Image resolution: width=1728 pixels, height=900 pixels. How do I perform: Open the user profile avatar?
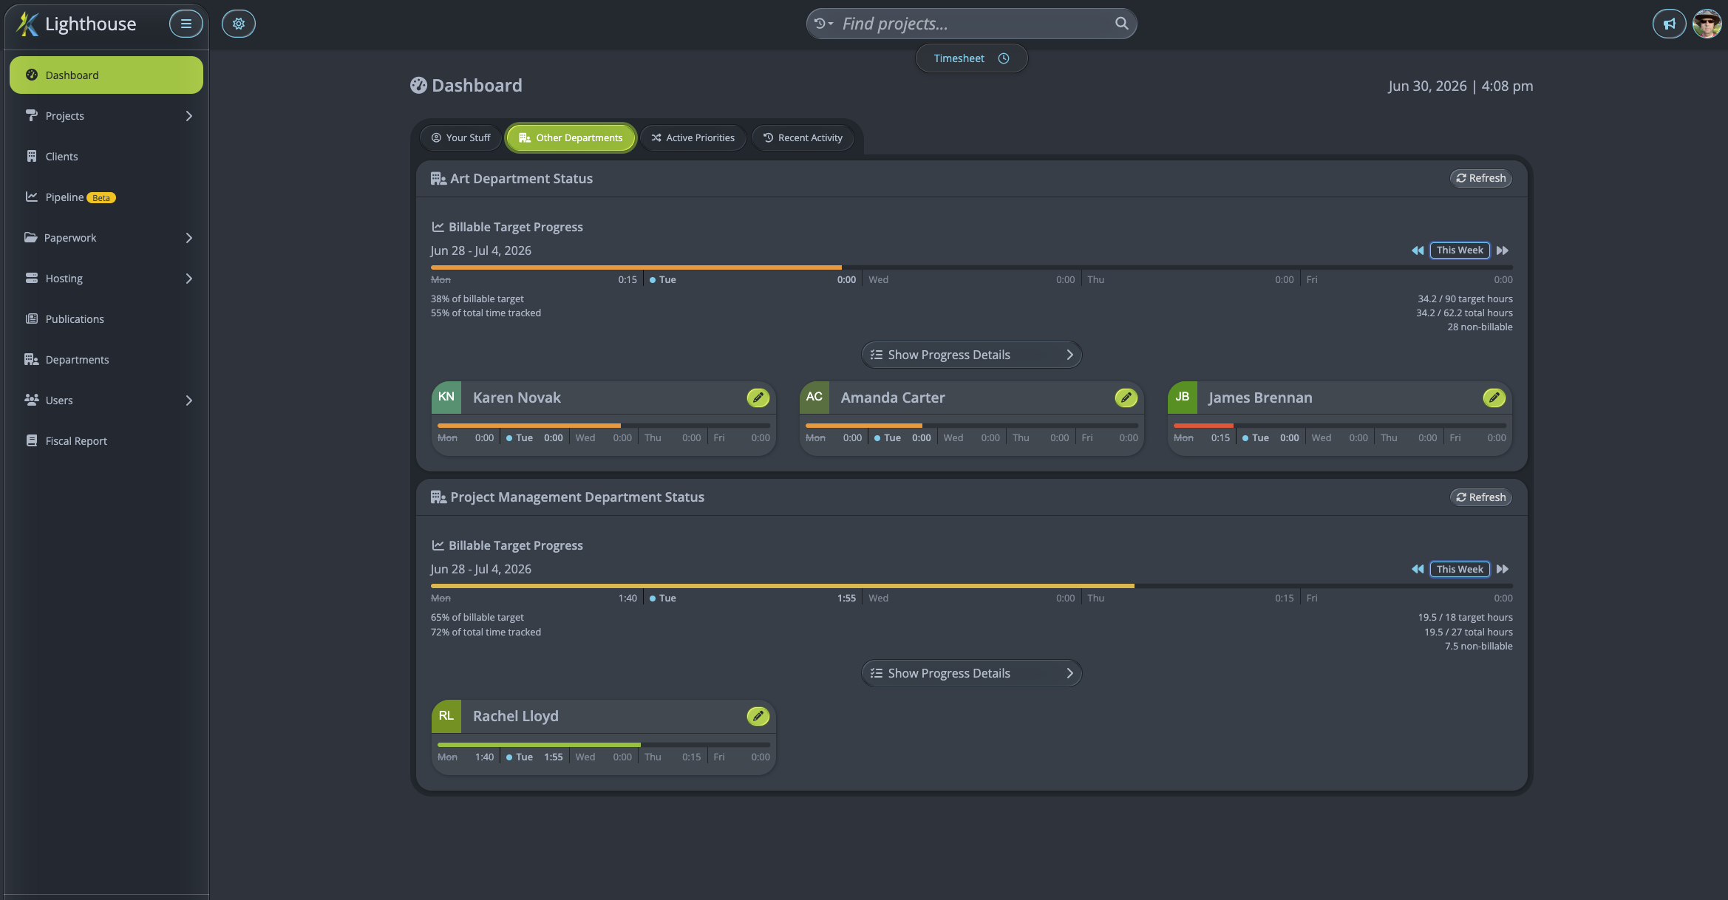1707,24
